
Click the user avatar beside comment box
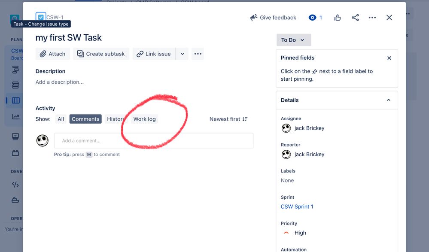coord(43,141)
